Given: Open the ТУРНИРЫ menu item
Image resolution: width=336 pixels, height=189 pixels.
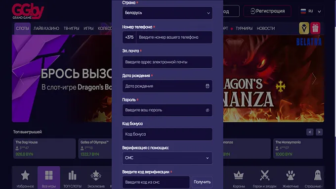Looking at the screenshot, I should [x=244, y=28].
